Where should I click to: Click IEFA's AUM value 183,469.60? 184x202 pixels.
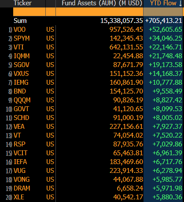[126, 162]
